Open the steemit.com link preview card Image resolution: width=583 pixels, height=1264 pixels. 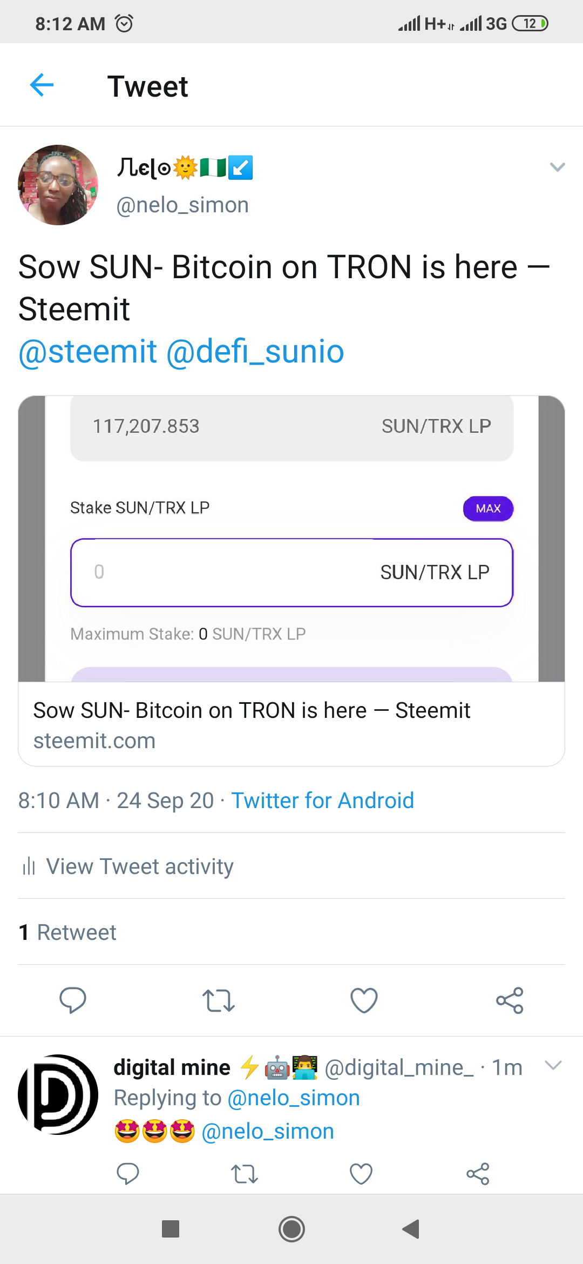pyautogui.click(x=291, y=724)
